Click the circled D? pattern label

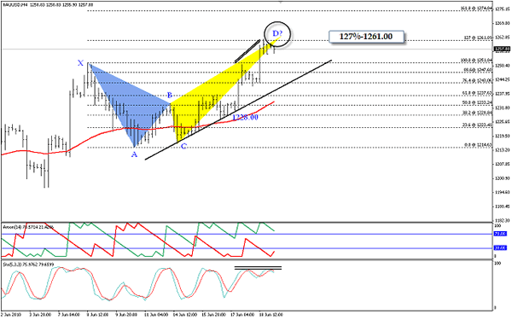[x=277, y=33]
